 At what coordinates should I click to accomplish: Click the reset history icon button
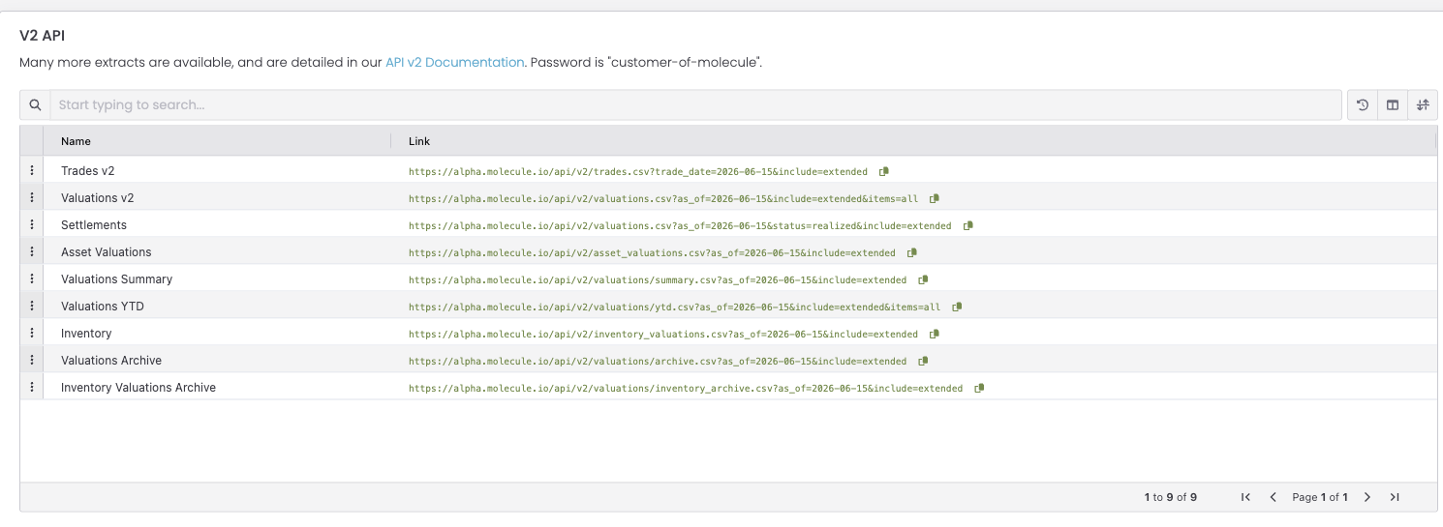pos(1363,104)
